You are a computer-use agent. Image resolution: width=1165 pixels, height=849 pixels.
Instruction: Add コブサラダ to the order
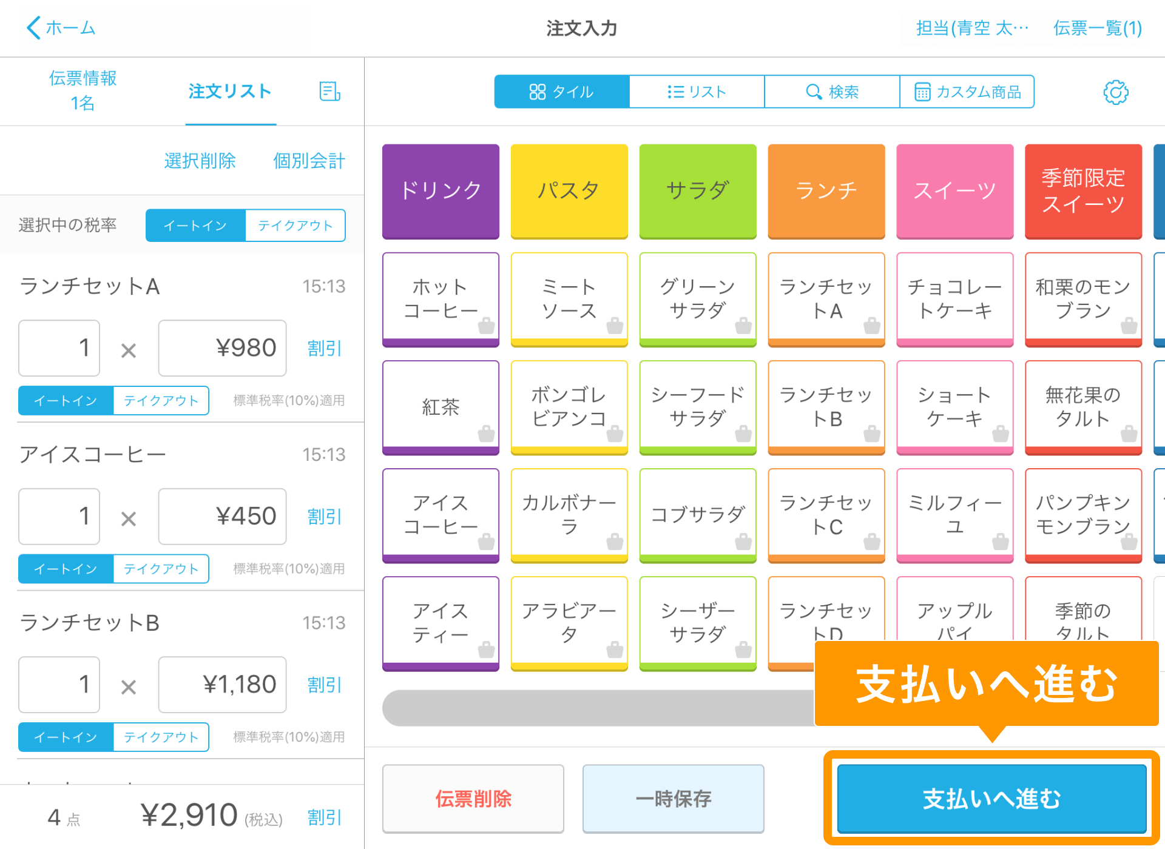click(698, 515)
